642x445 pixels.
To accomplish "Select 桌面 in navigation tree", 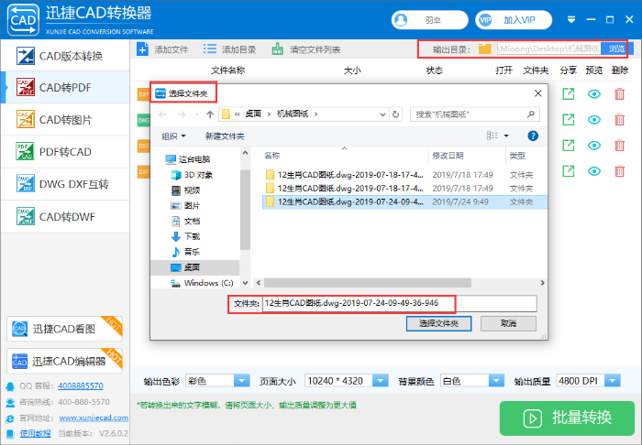I will click(x=195, y=267).
